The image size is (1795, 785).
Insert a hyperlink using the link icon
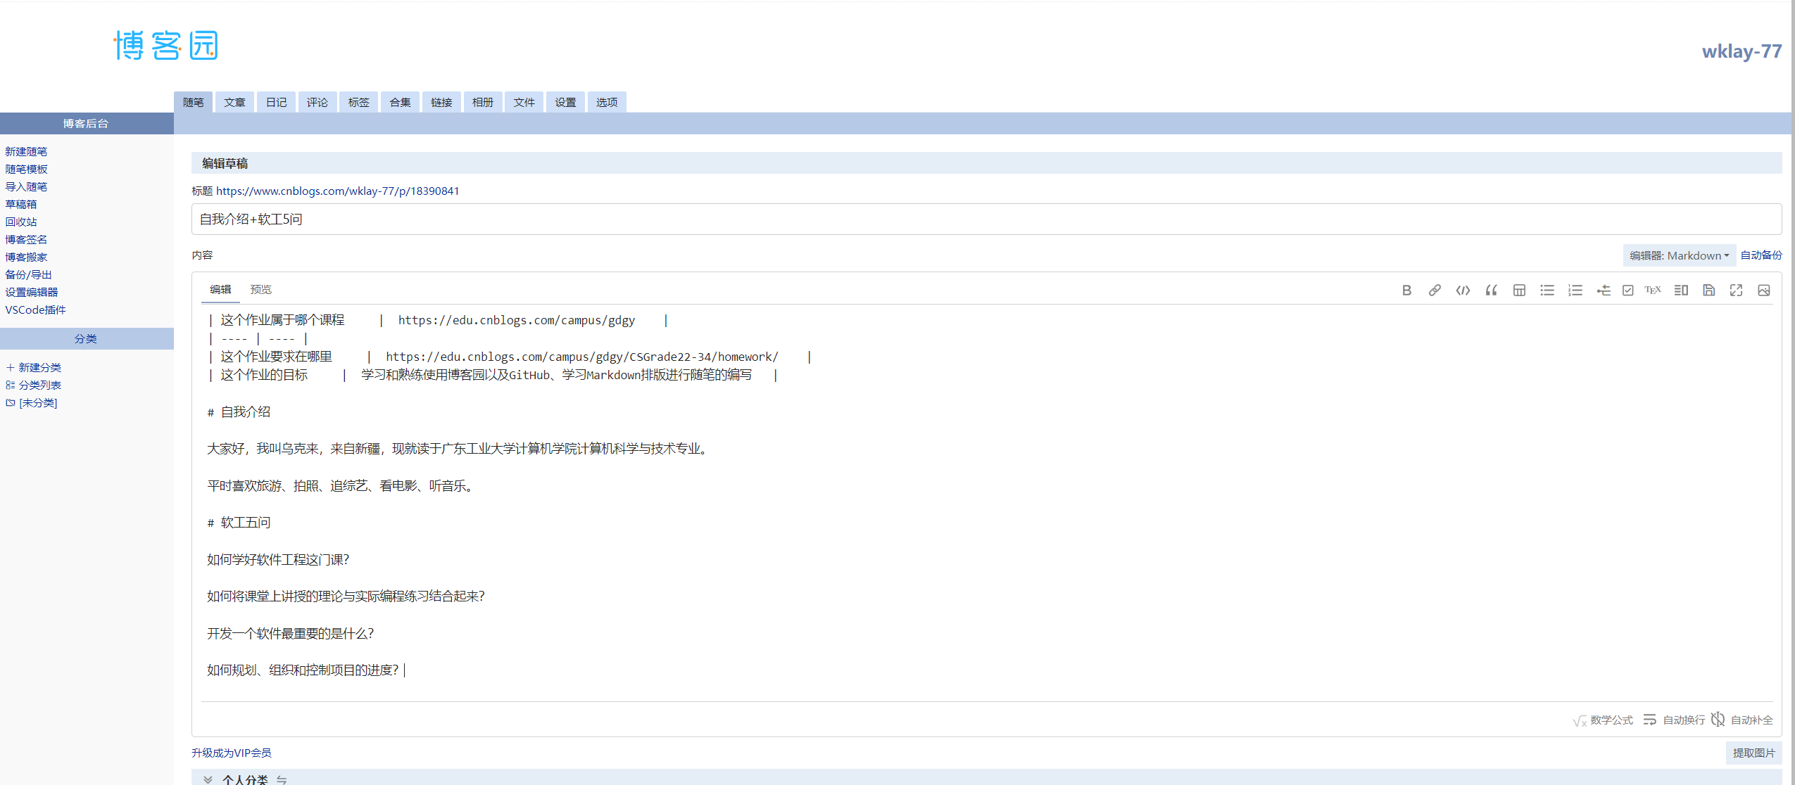[x=1435, y=291]
